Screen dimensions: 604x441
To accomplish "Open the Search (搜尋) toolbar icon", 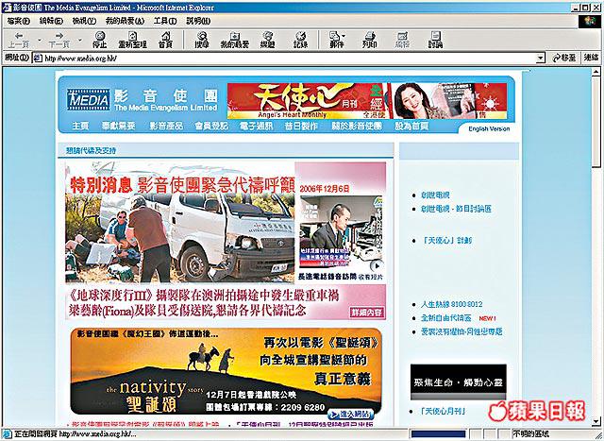I will pyautogui.click(x=202, y=40).
